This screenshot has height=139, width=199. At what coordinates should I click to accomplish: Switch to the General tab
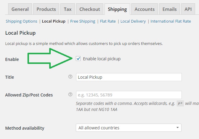click(x=20, y=9)
